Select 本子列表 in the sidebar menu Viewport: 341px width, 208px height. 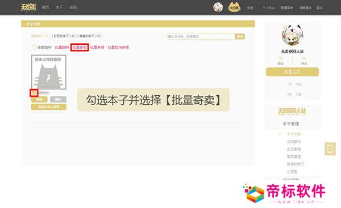(294, 134)
